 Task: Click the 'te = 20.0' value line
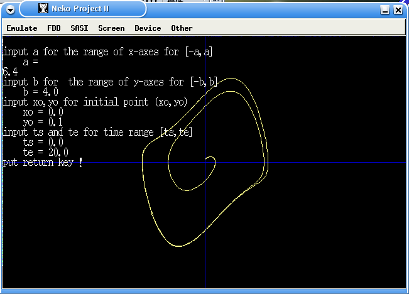click(x=46, y=152)
